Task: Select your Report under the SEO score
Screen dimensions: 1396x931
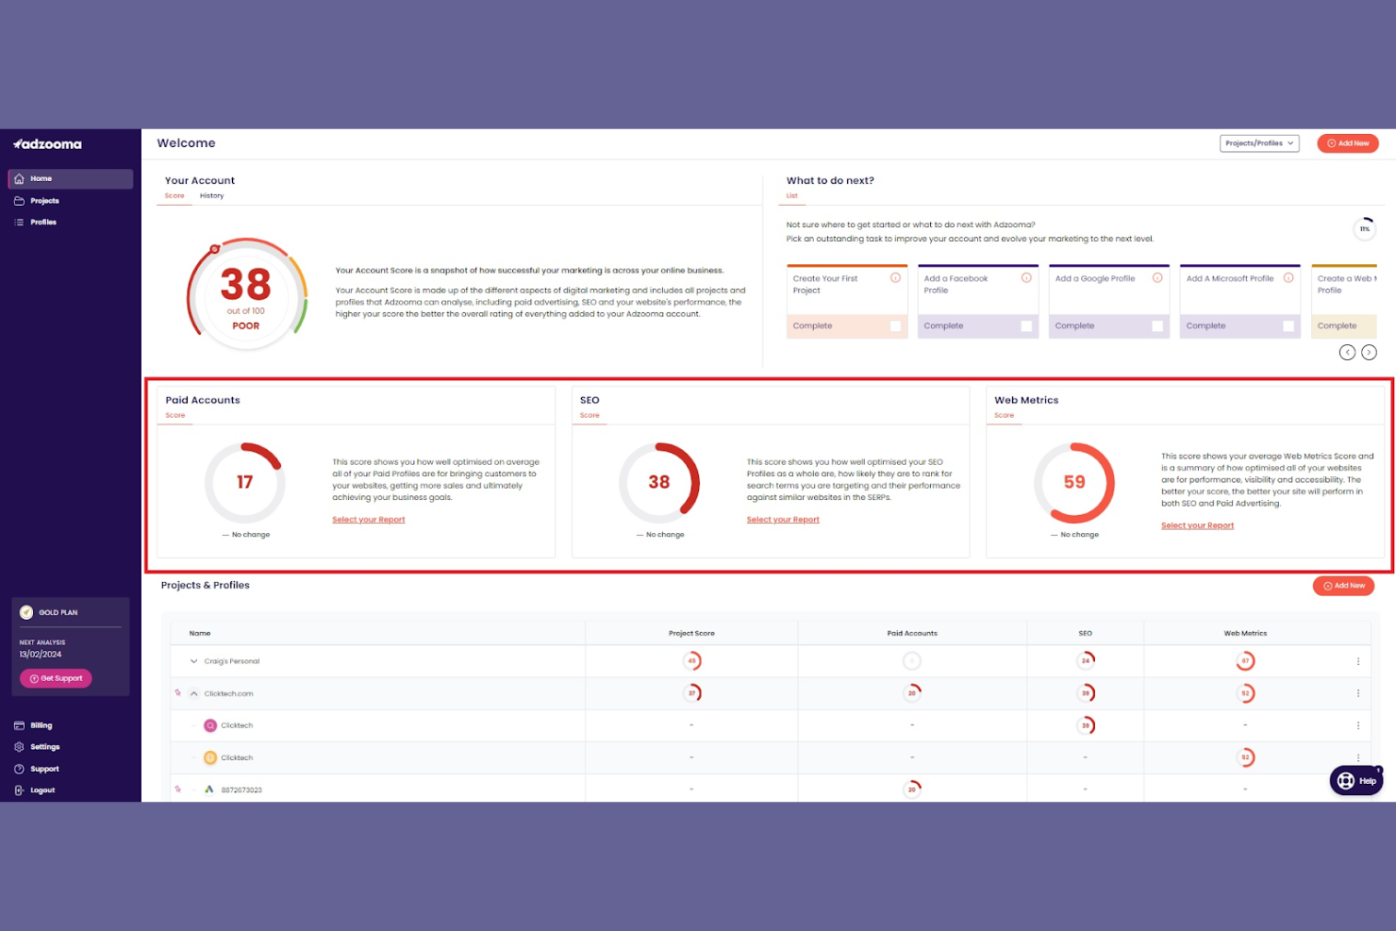Action: coord(783,519)
